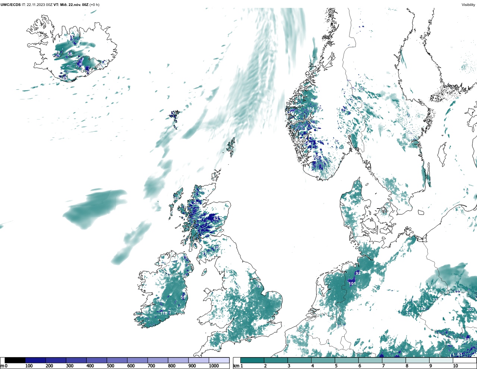Click the '92' value in northern Germany

coord(358,273)
